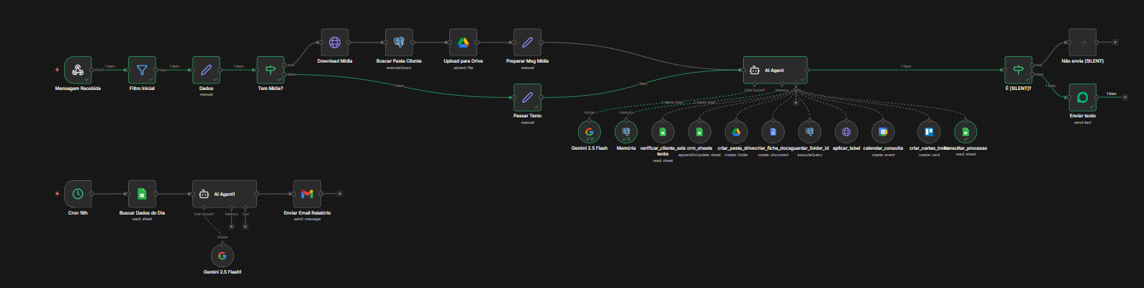Add tool to AI Agent1 plus button
The image size is (1144, 288).
coord(245,226)
